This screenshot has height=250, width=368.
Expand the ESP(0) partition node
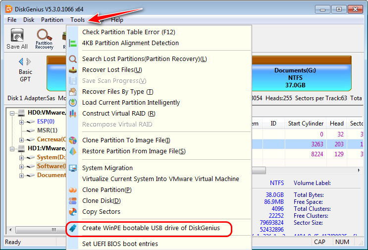[x=21, y=122]
